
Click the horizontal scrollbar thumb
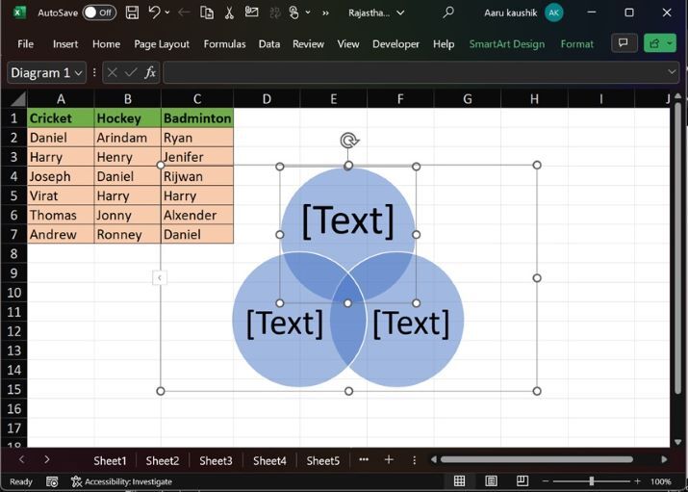click(x=537, y=459)
